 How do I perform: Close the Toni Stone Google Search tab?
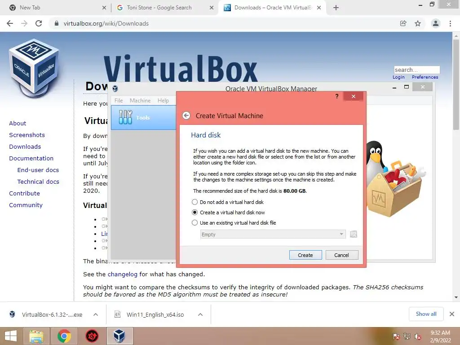[x=212, y=8]
